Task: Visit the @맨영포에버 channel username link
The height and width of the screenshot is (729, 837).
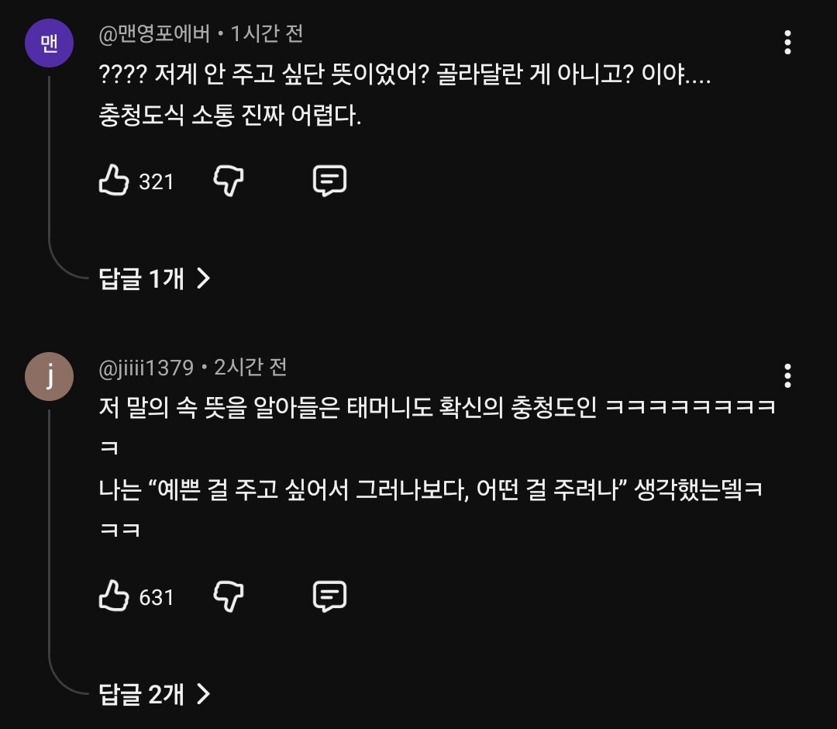Action: point(154,34)
